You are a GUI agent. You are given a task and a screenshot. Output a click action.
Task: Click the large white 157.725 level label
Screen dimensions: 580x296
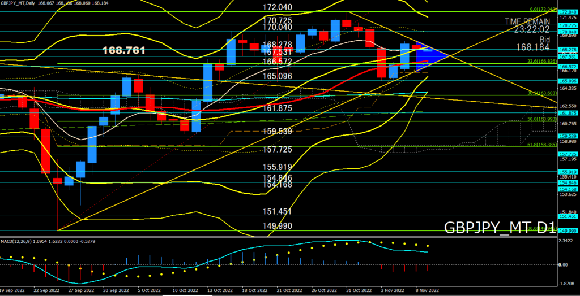tap(278, 150)
